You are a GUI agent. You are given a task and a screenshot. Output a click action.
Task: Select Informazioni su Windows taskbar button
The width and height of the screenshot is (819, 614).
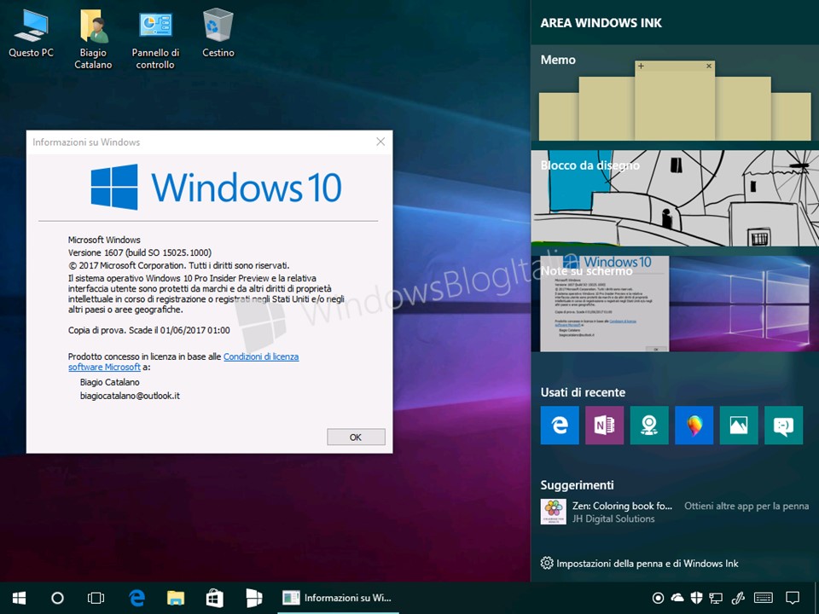point(338,599)
